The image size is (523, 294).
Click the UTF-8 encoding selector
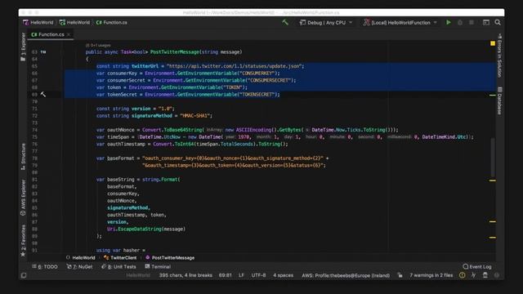(258, 275)
